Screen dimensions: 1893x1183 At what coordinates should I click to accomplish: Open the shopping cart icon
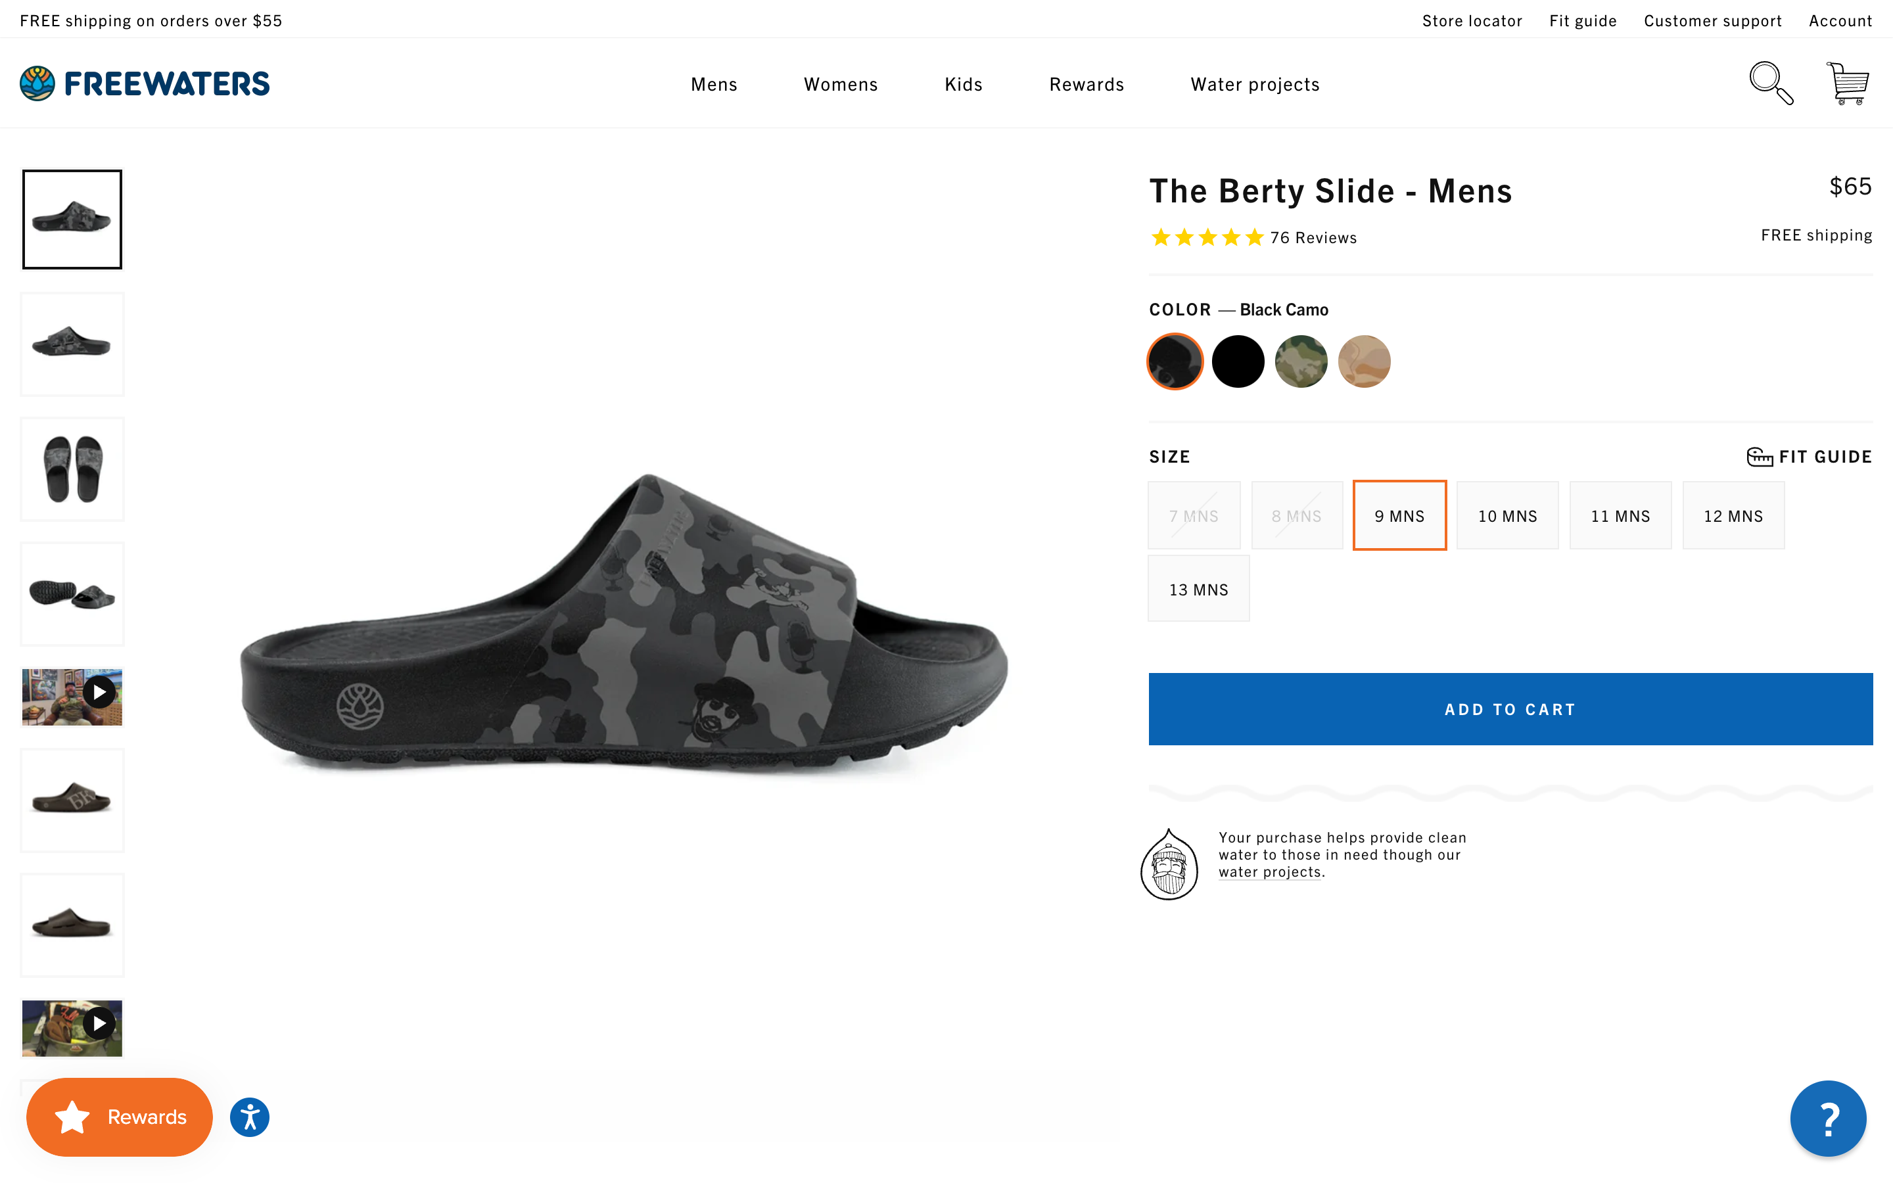(x=1848, y=83)
